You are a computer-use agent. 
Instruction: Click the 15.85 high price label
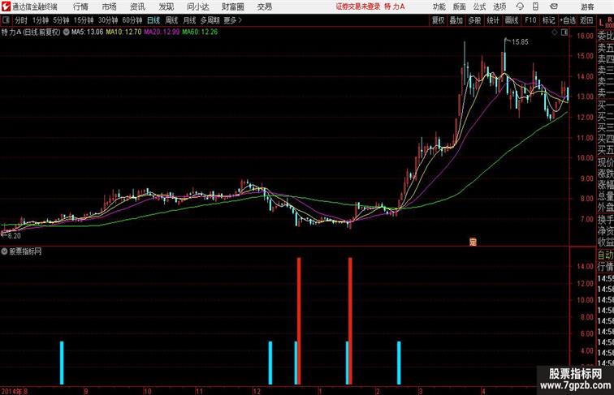[x=520, y=42]
